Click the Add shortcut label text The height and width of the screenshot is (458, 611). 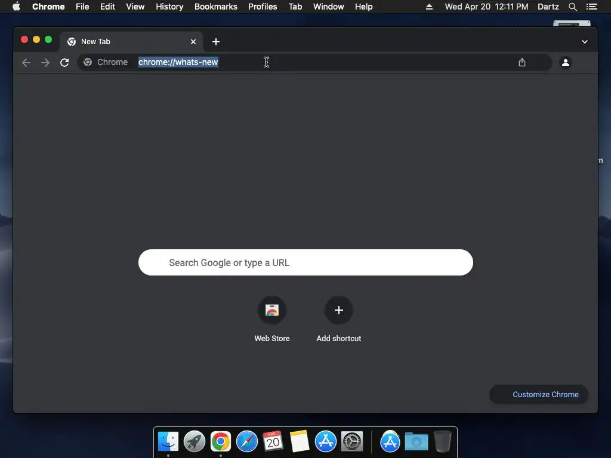(339, 339)
